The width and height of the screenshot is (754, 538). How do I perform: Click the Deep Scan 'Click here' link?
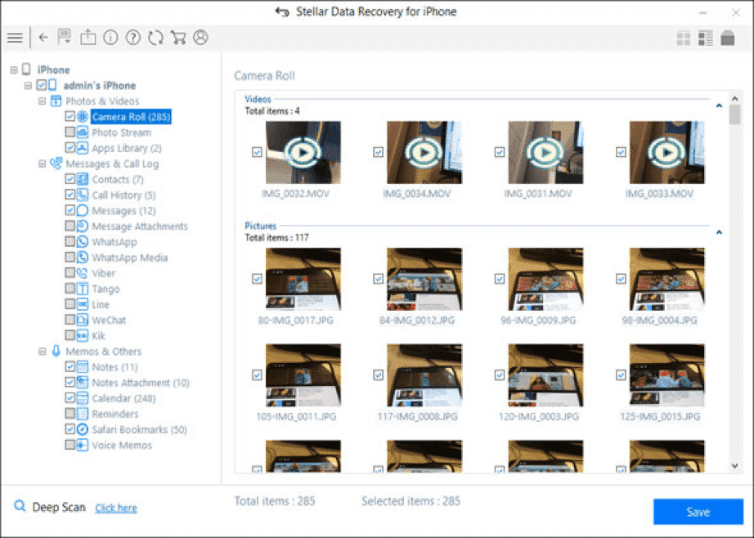tap(115, 508)
